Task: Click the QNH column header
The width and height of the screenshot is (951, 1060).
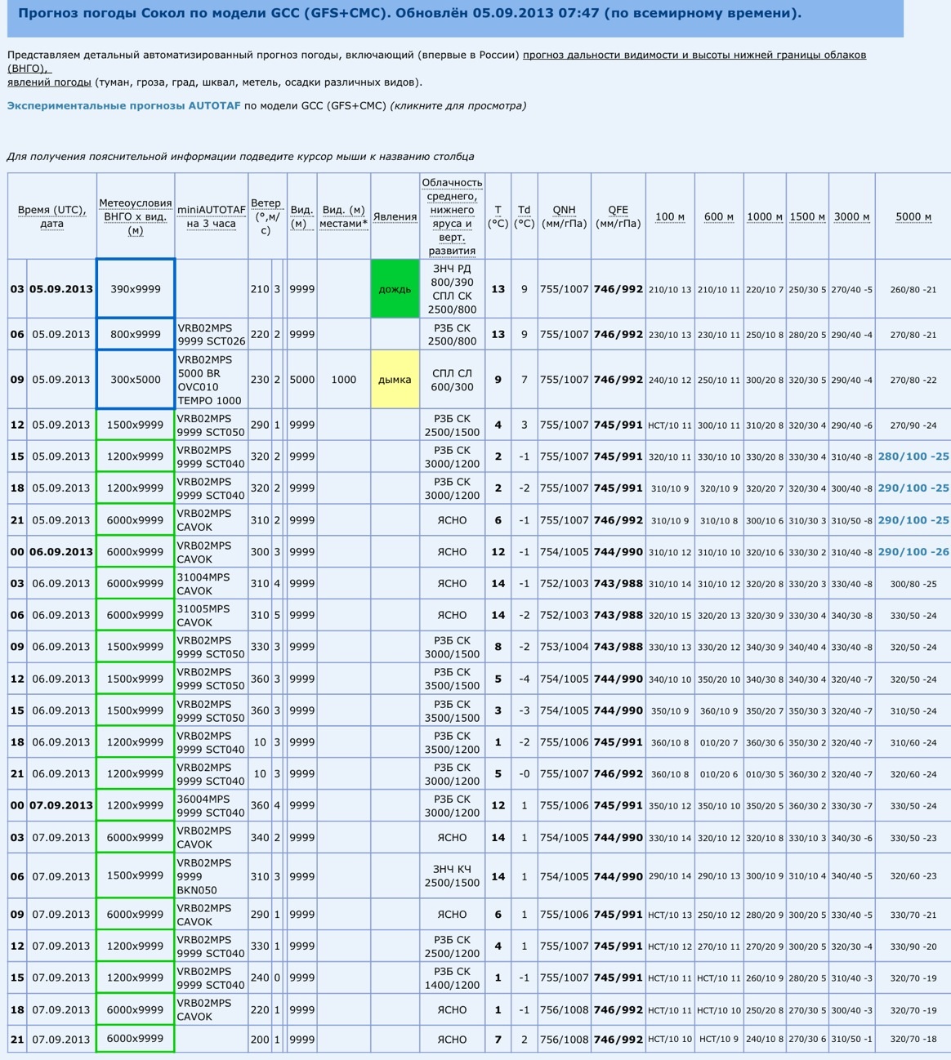Action: [x=564, y=216]
